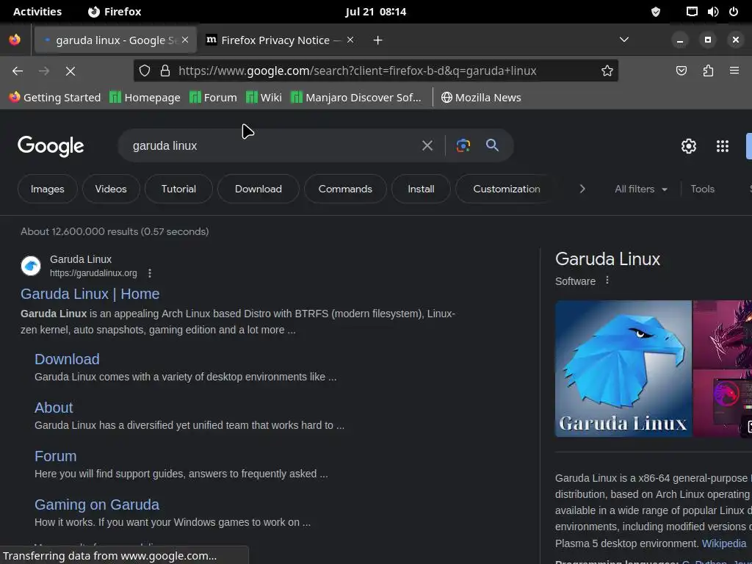Apply the Download search chip
Image resolution: width=752 pixels, height=564 pixels.
point(258,189)
